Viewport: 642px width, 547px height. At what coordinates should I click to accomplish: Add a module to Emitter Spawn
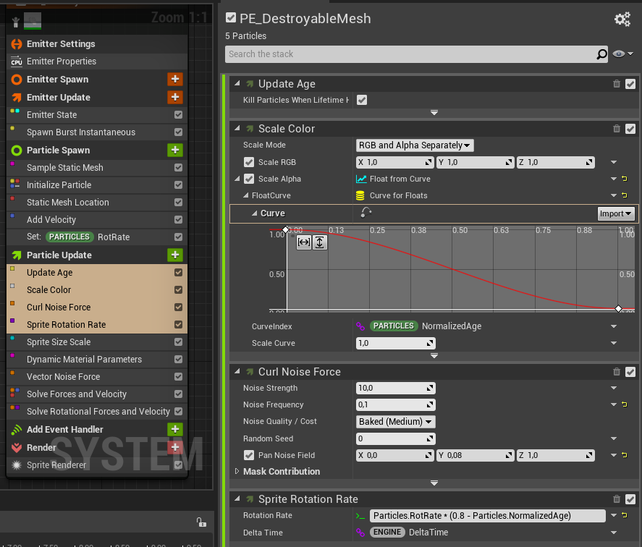[x=174, y=79]
